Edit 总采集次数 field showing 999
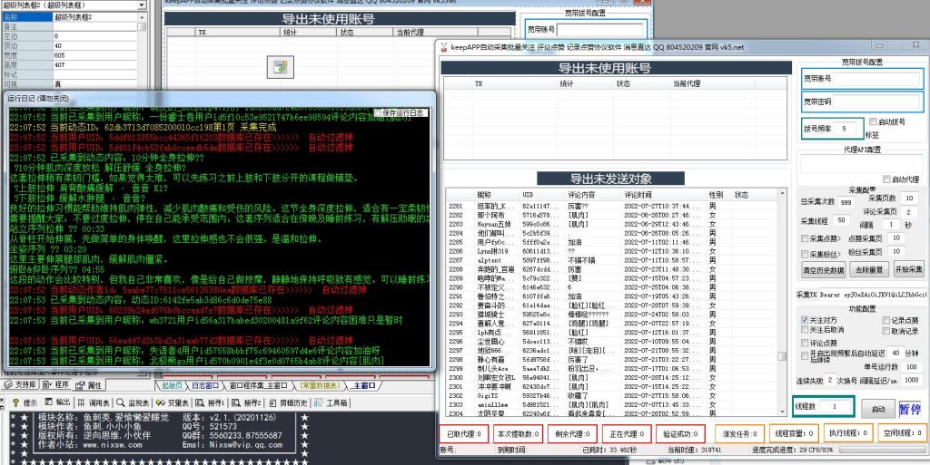The width and height of the screenshot is (930, 465). [846, 202]
